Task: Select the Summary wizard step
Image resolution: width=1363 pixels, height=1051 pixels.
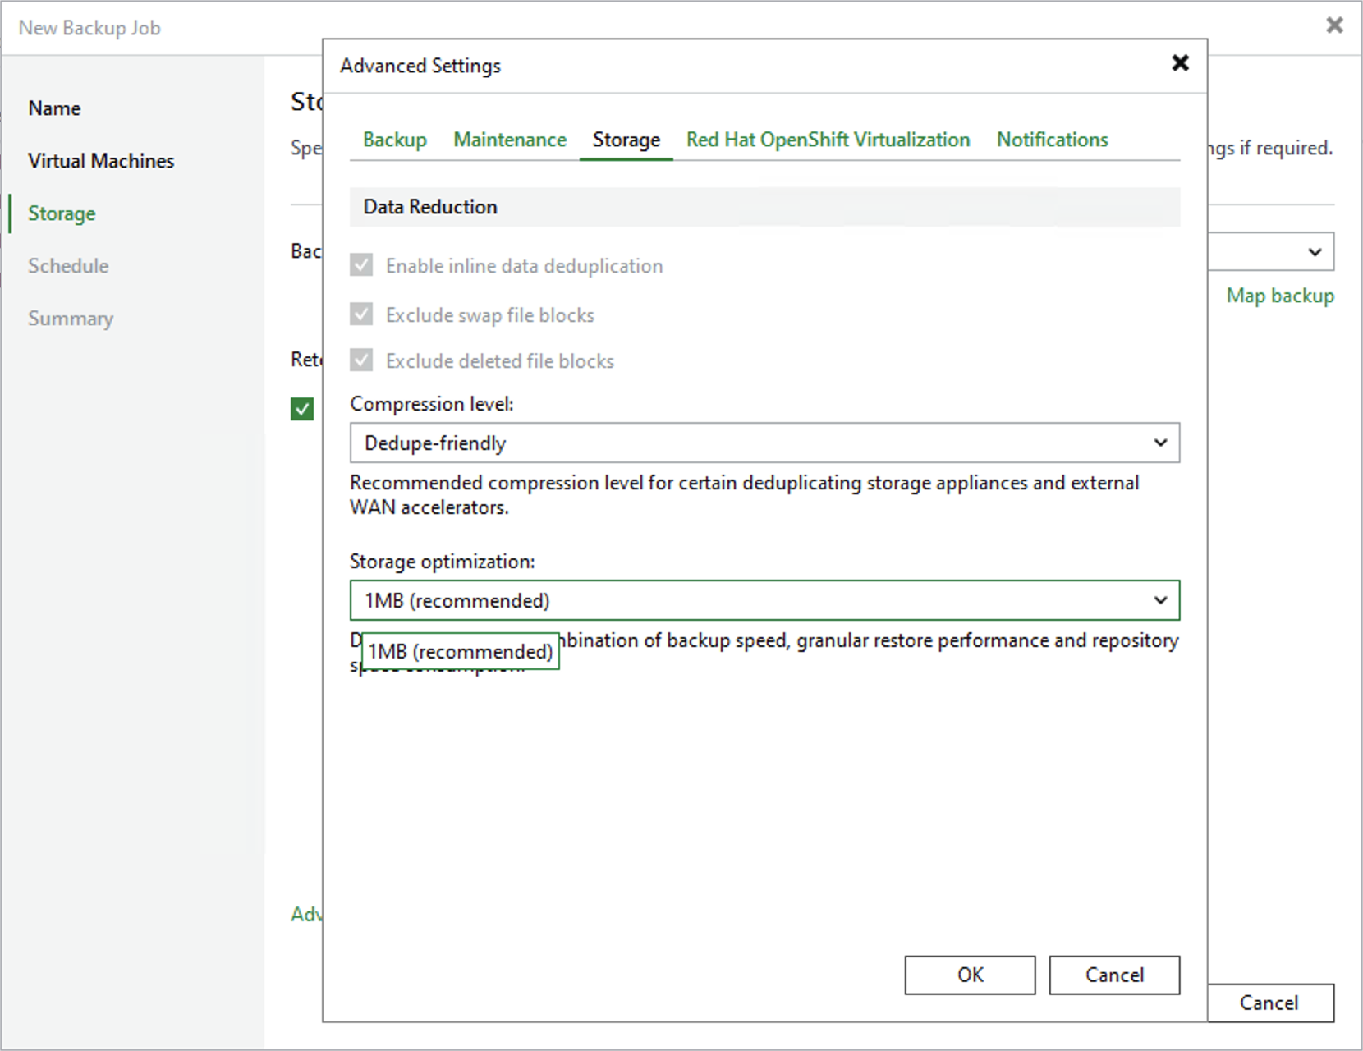Action: tap(71, 319)
